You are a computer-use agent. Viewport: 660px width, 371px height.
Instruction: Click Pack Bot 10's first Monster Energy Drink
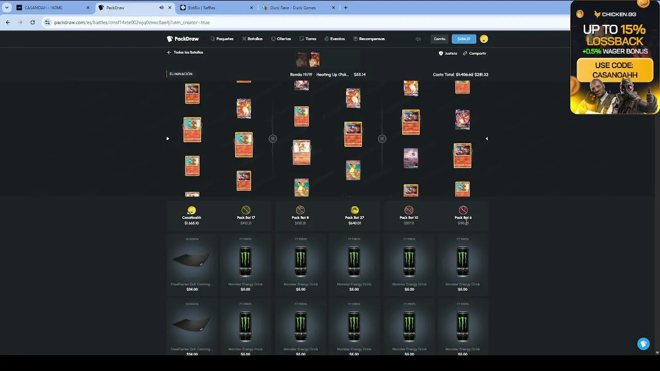409,264
